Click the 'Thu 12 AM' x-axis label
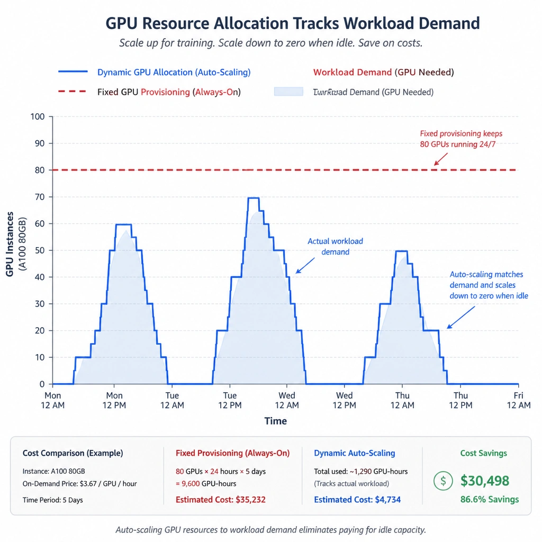 pyautogui.click(x=402, y=400)
